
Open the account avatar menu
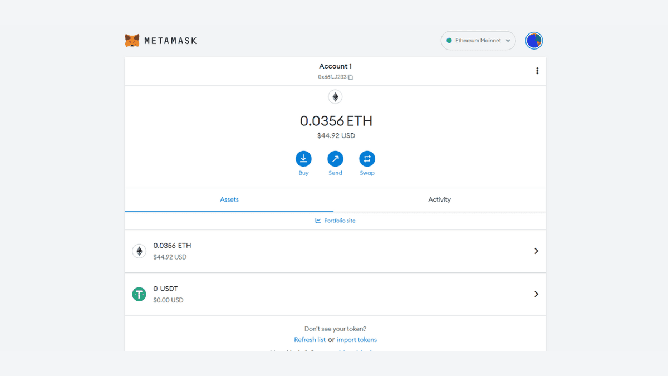point(534,41)
